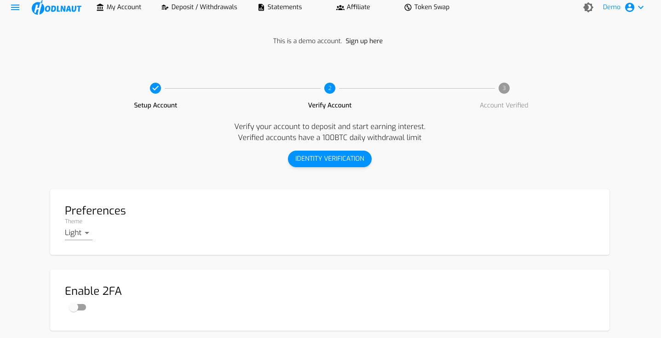This screenshot has width=661, height=338.
Task: Click the Demo username link
Action: pos(612,7)
